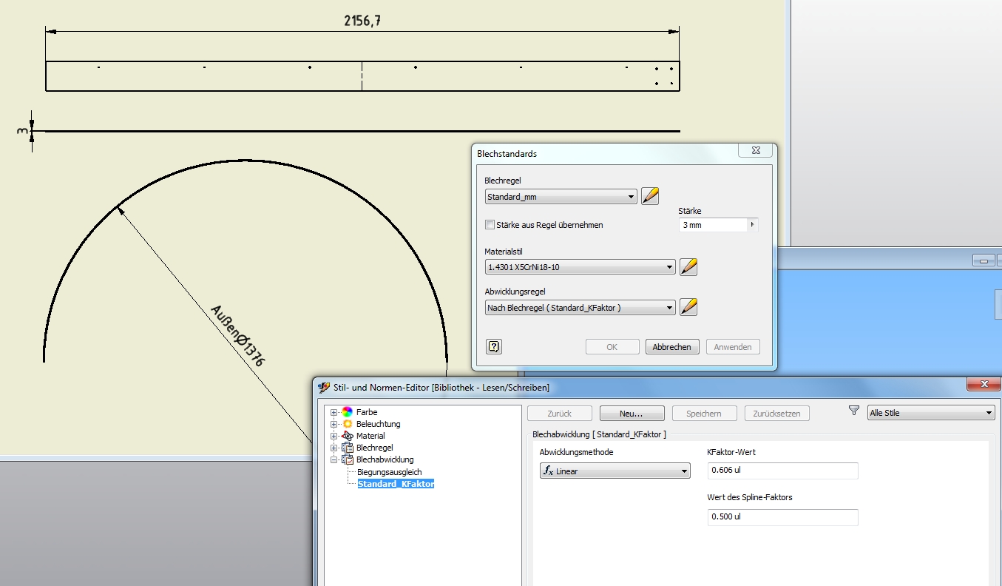Collapse the Blechabwicklung tree node
The width and height of the screenshot is (1002, 586).
coord(334,459)
